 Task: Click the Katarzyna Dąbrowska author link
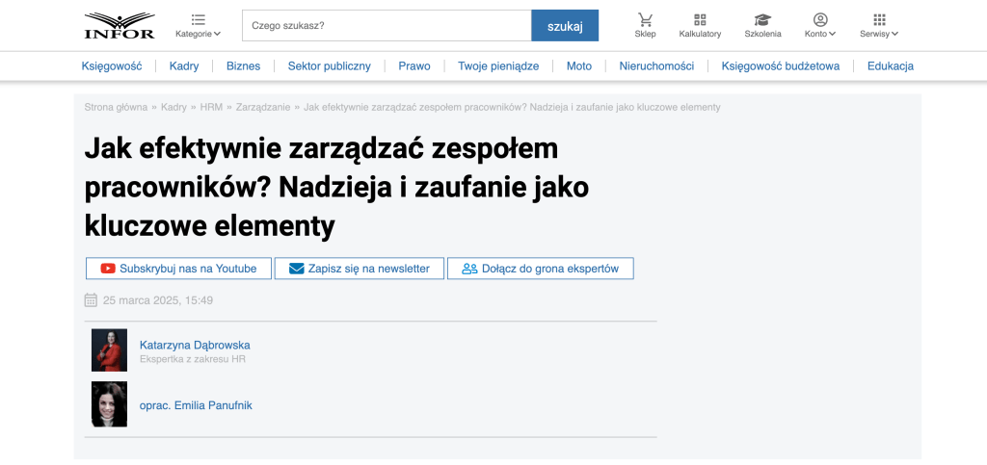pyautogui.click(x=195, y=345)
